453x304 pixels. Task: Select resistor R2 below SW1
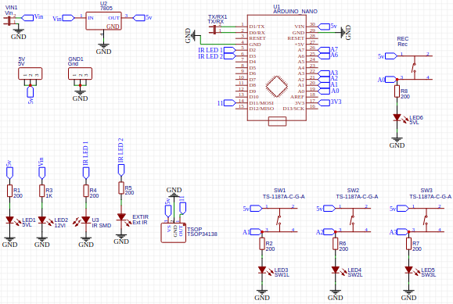pyautogui.click(x=262, y=244)
